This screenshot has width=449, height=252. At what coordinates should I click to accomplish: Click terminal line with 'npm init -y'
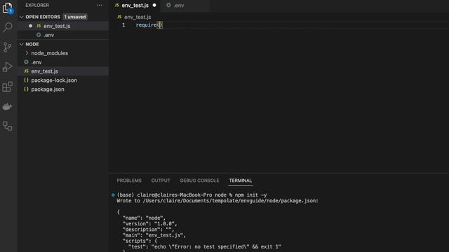pyautogui.click(x=192, y=195)
